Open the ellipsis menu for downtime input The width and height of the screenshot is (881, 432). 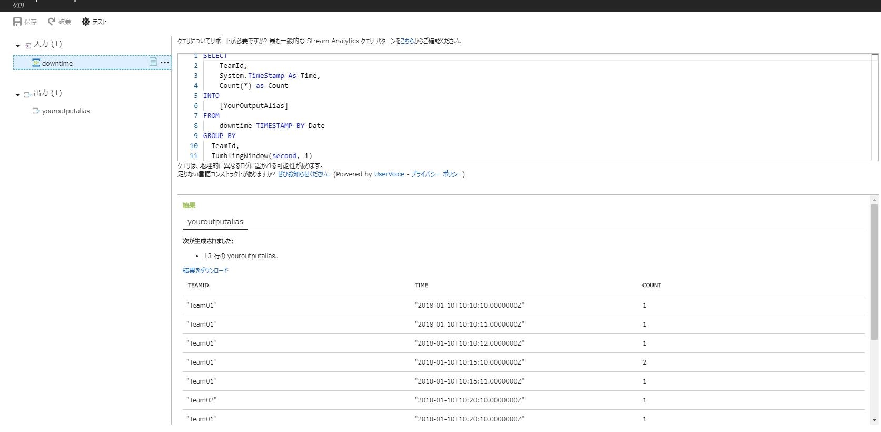[165, 62]
